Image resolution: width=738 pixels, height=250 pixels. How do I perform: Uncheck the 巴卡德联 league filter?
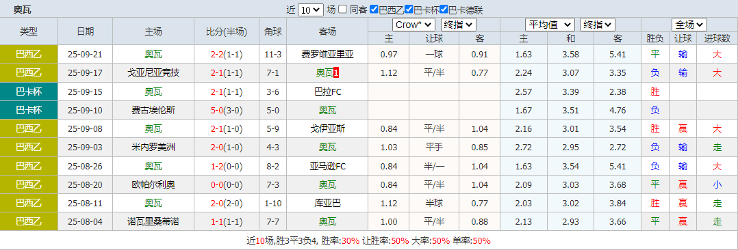coord(444,10)
